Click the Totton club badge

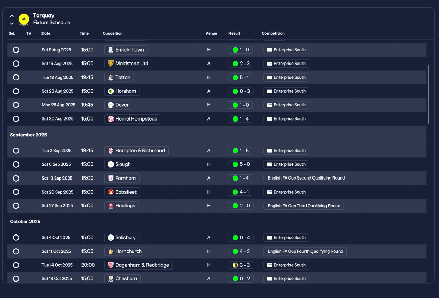110,77
